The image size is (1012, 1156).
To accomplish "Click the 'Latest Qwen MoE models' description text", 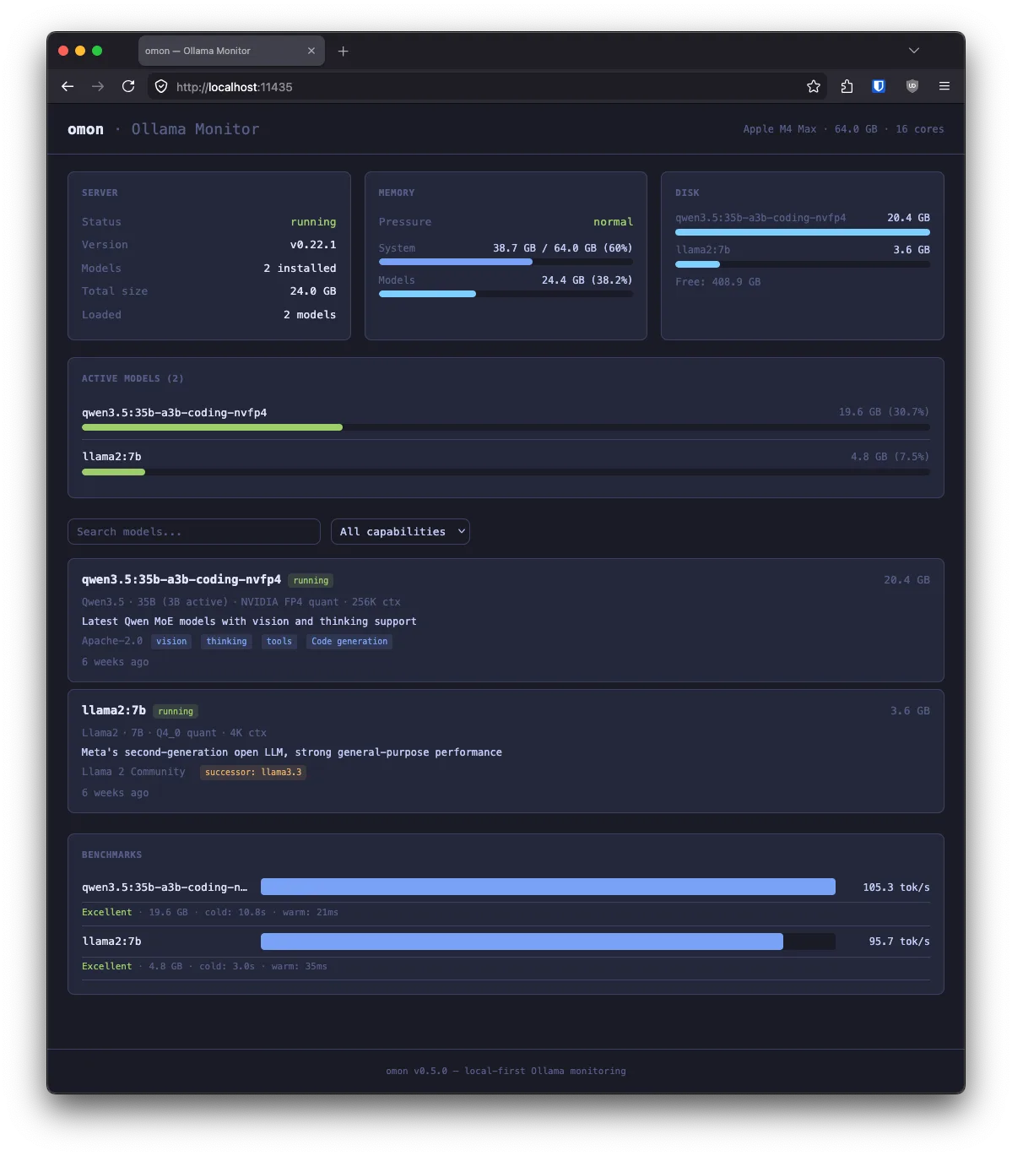I will pos(249,621).
